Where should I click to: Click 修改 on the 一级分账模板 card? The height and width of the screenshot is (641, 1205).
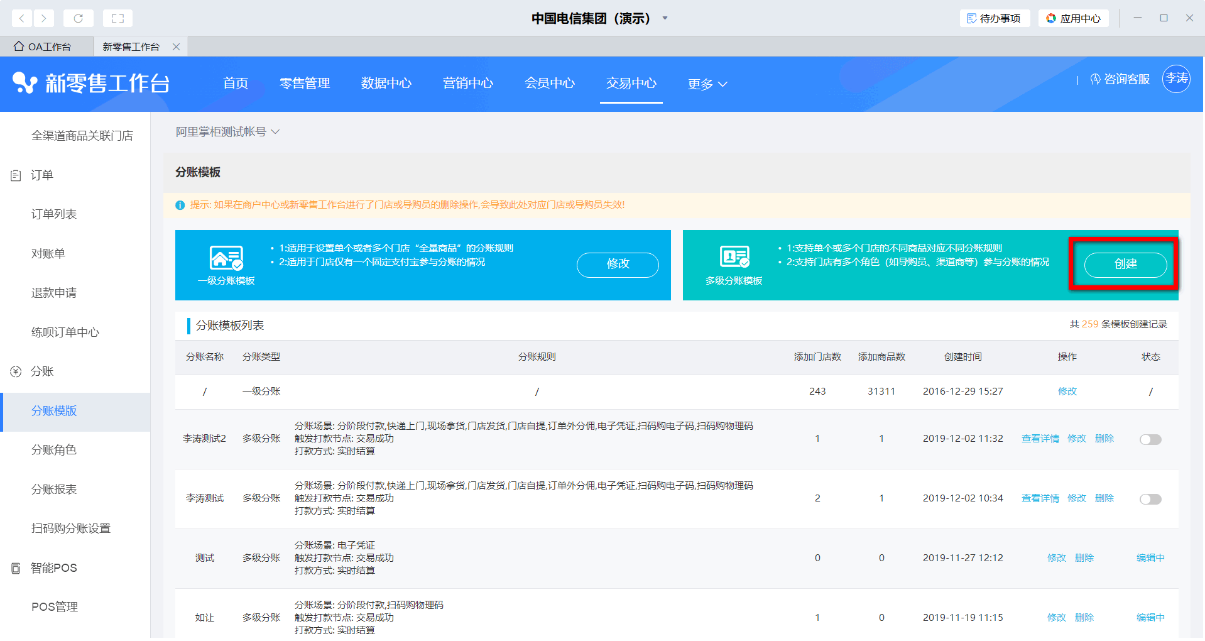[x=618, y=265]
